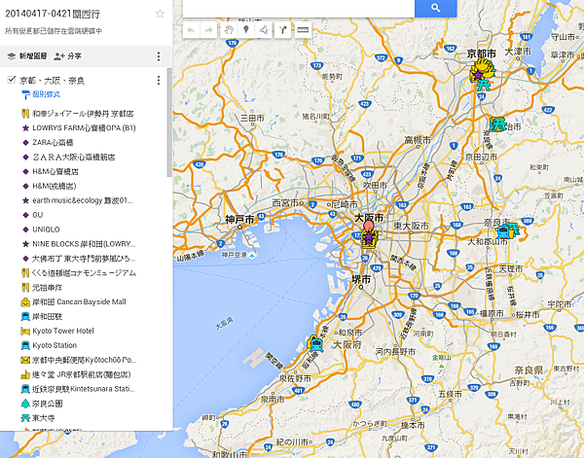The width and height of the screenshot is (584, 458).
Task: Click the undo arrow in map toolbar
Action: tap(192, 30)
